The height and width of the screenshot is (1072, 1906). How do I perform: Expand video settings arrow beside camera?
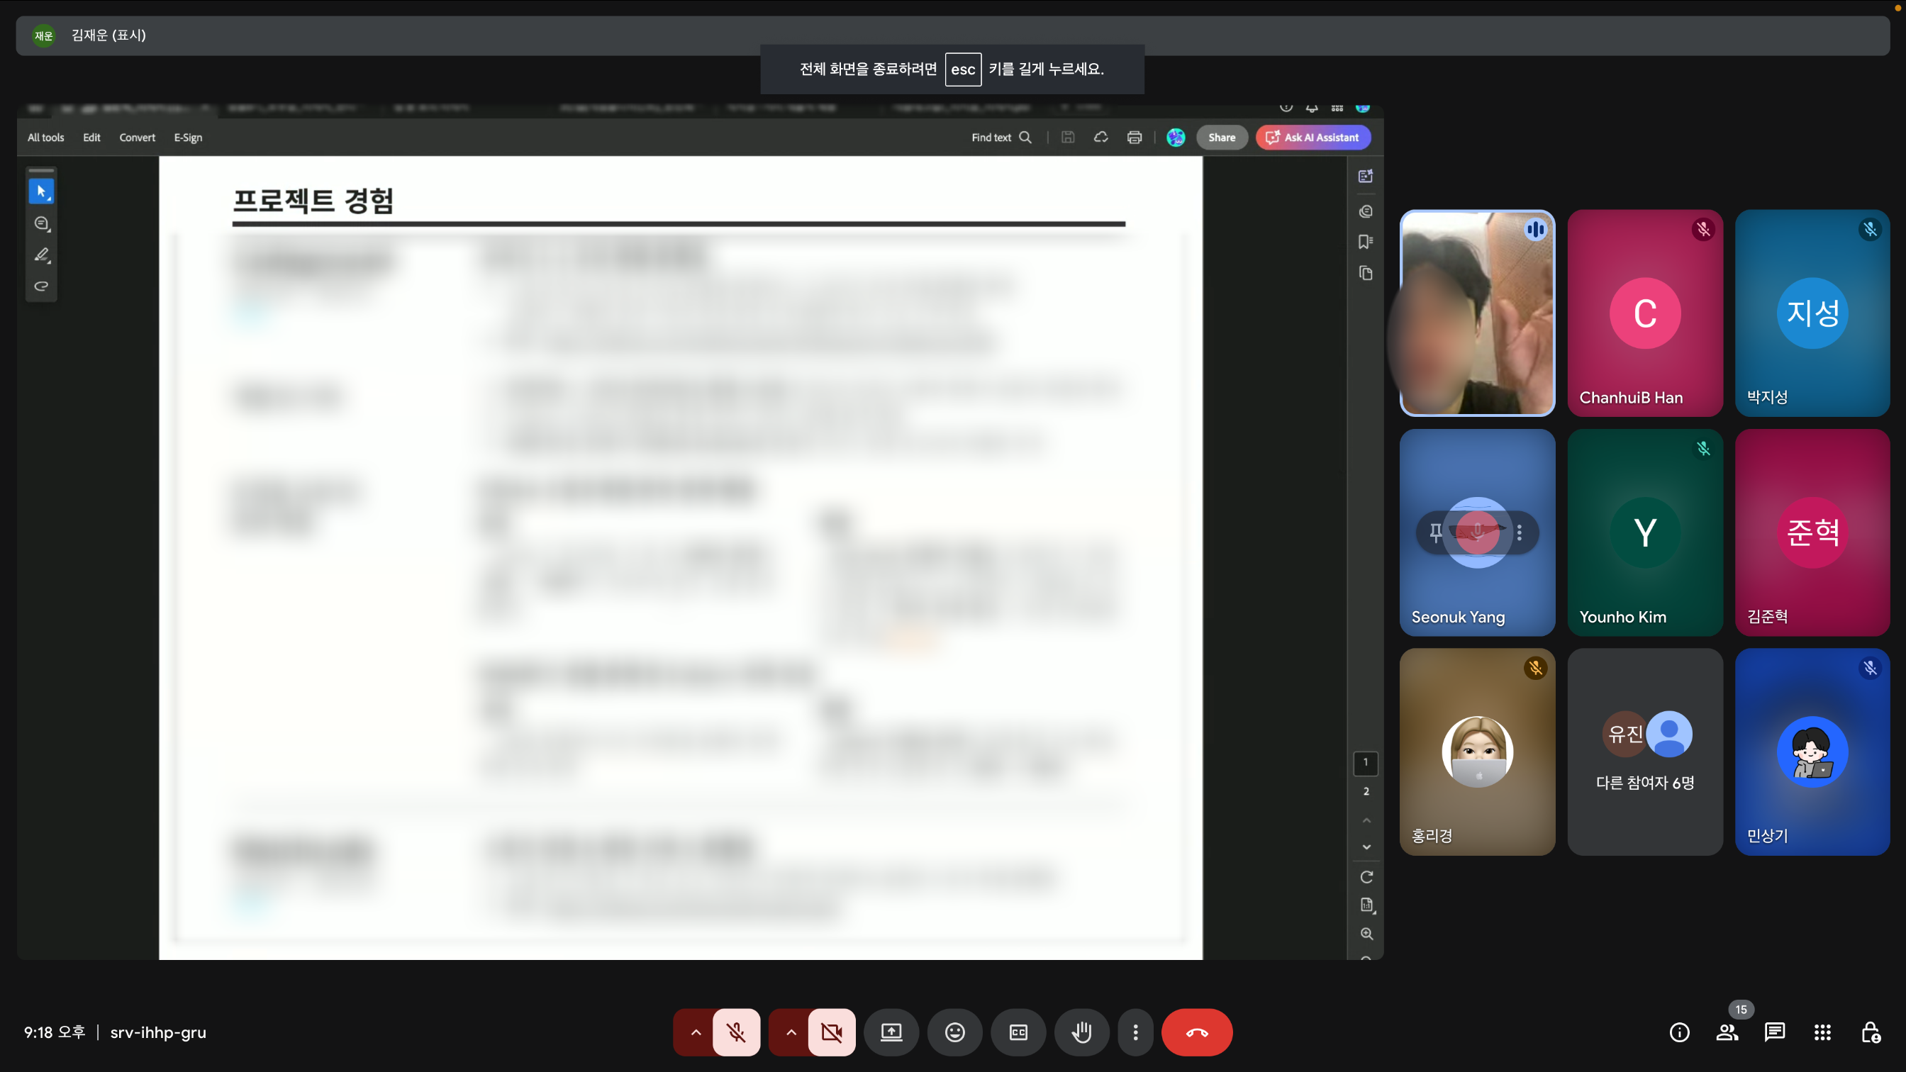click(x=791, y=1032)
